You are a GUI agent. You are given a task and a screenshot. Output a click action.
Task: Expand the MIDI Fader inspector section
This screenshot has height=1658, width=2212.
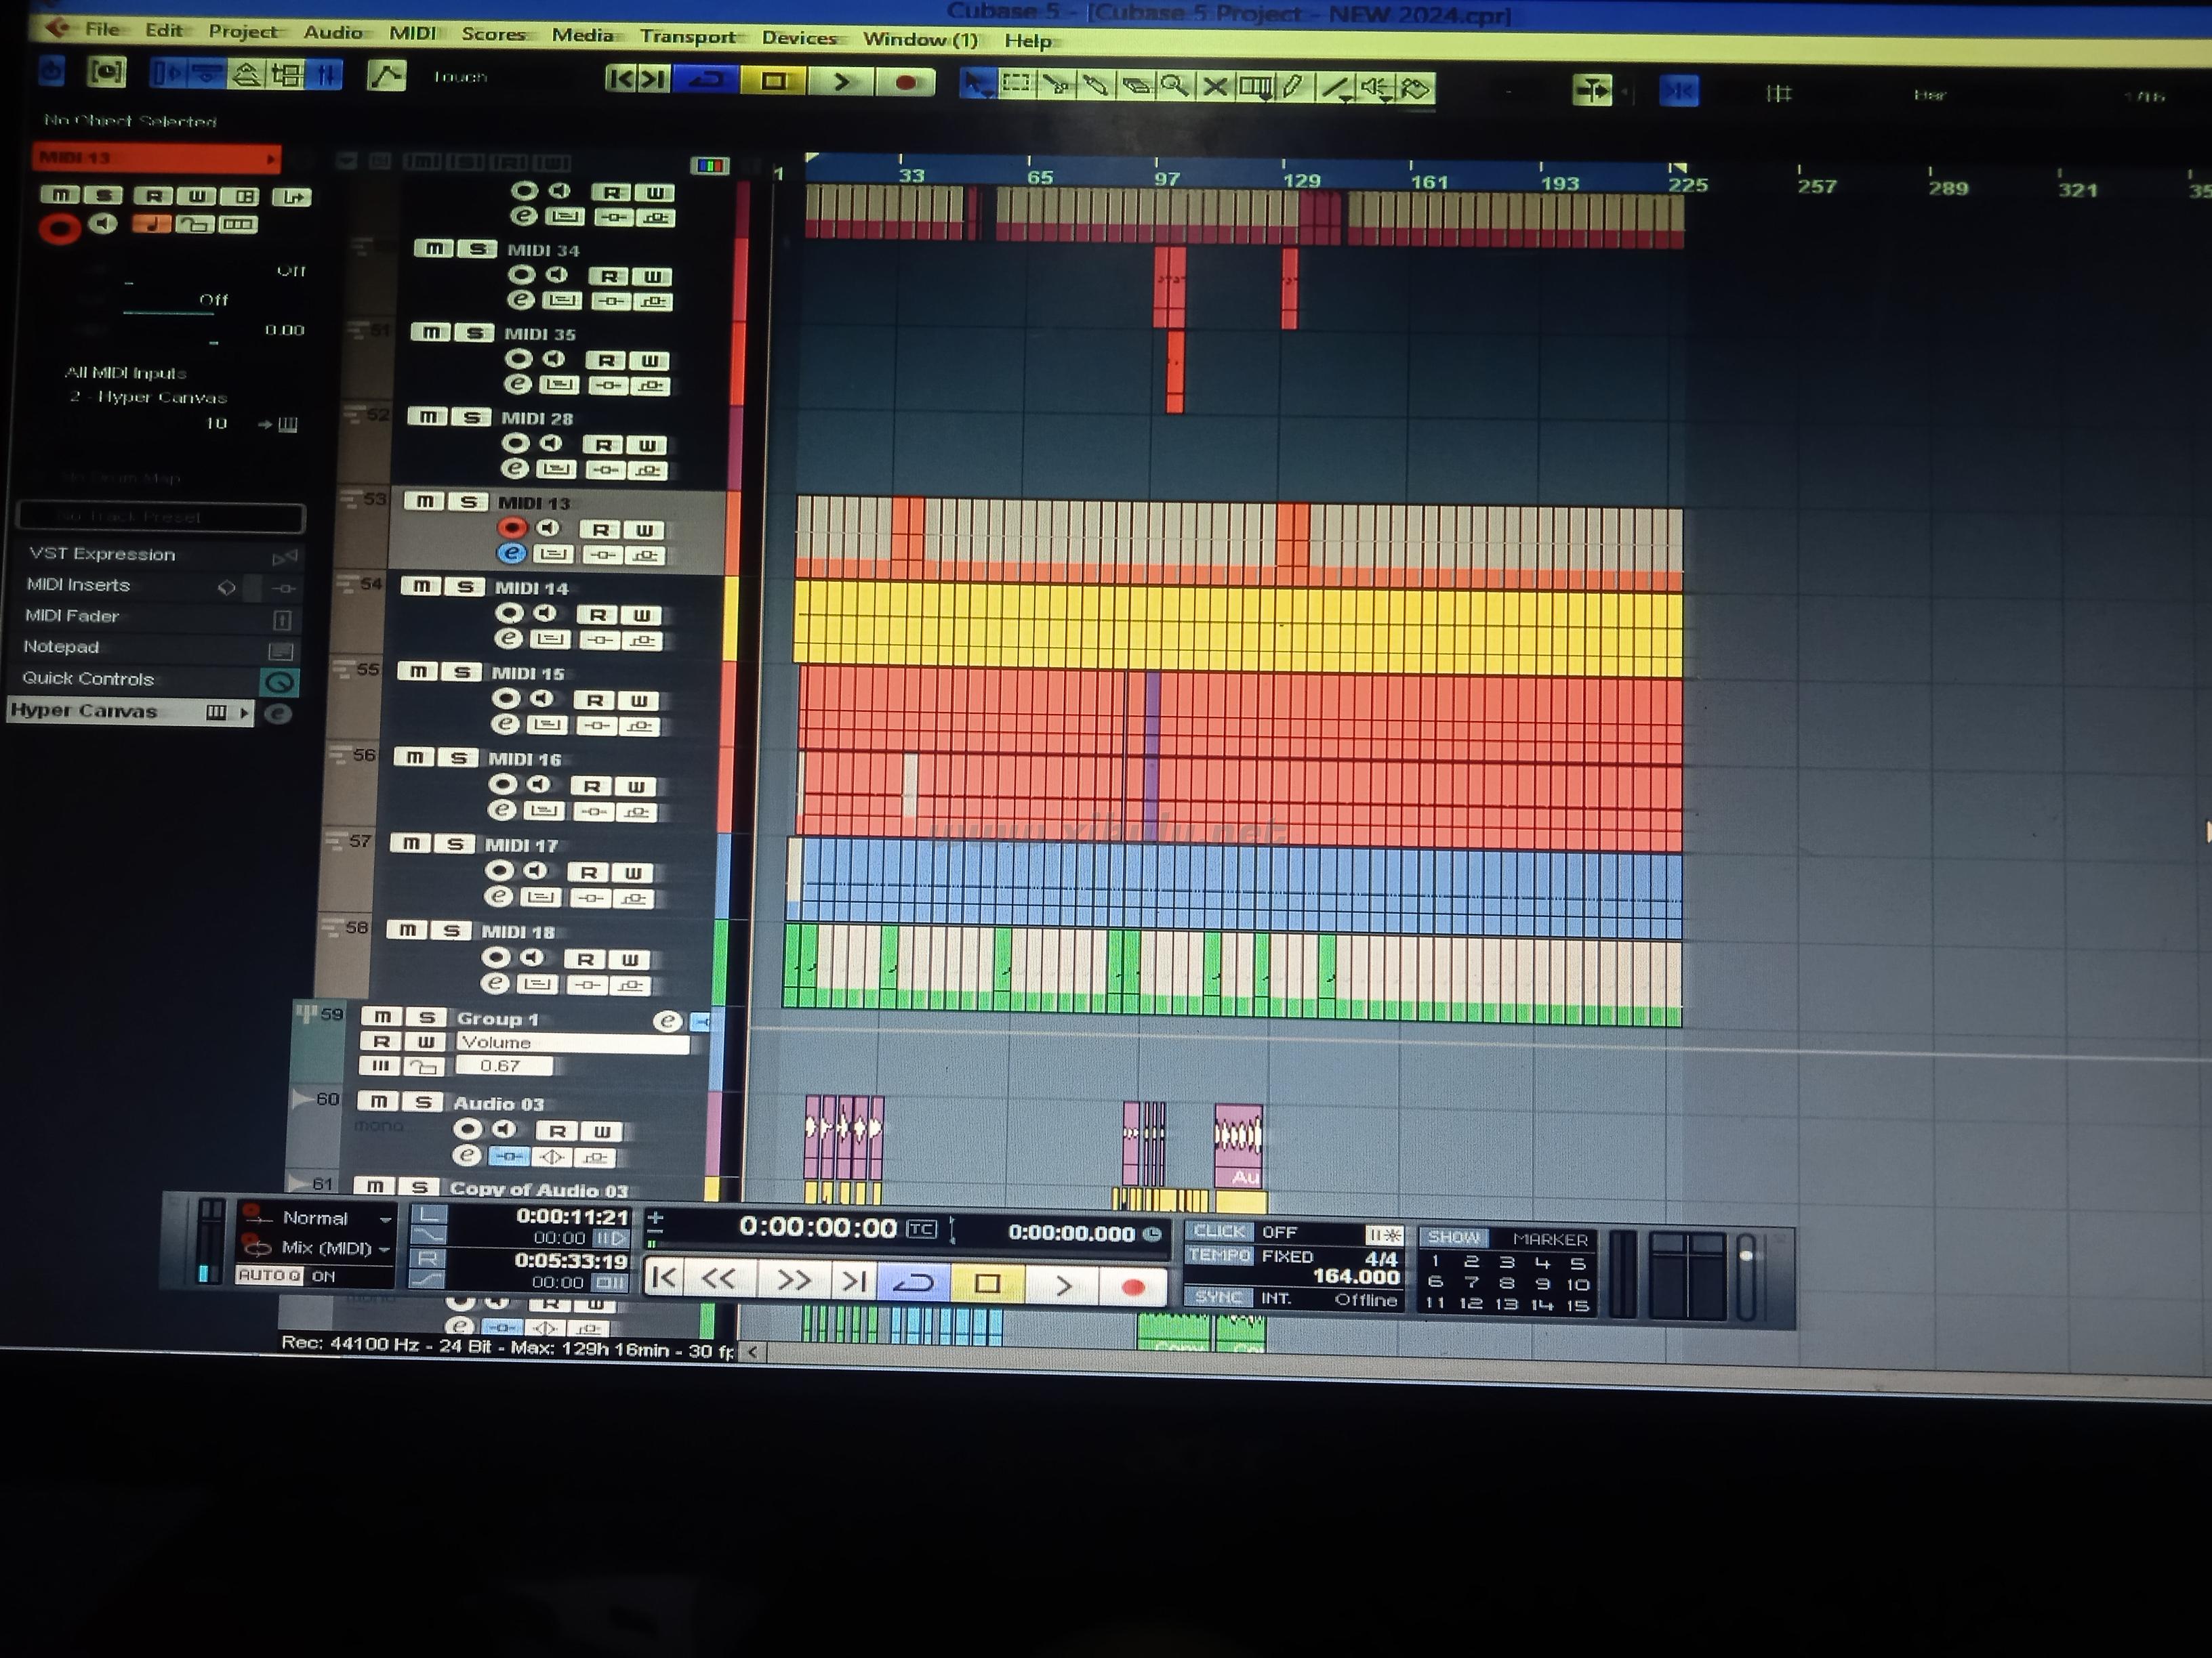pos(72,616)
